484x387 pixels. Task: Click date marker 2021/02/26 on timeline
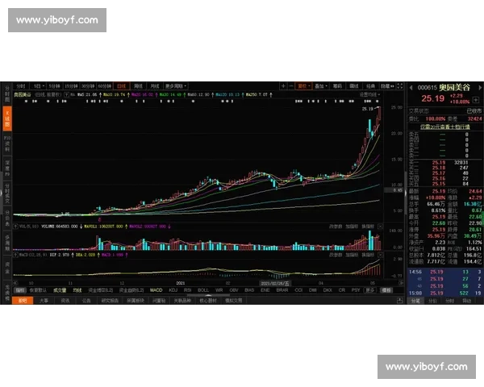point(275,283)
